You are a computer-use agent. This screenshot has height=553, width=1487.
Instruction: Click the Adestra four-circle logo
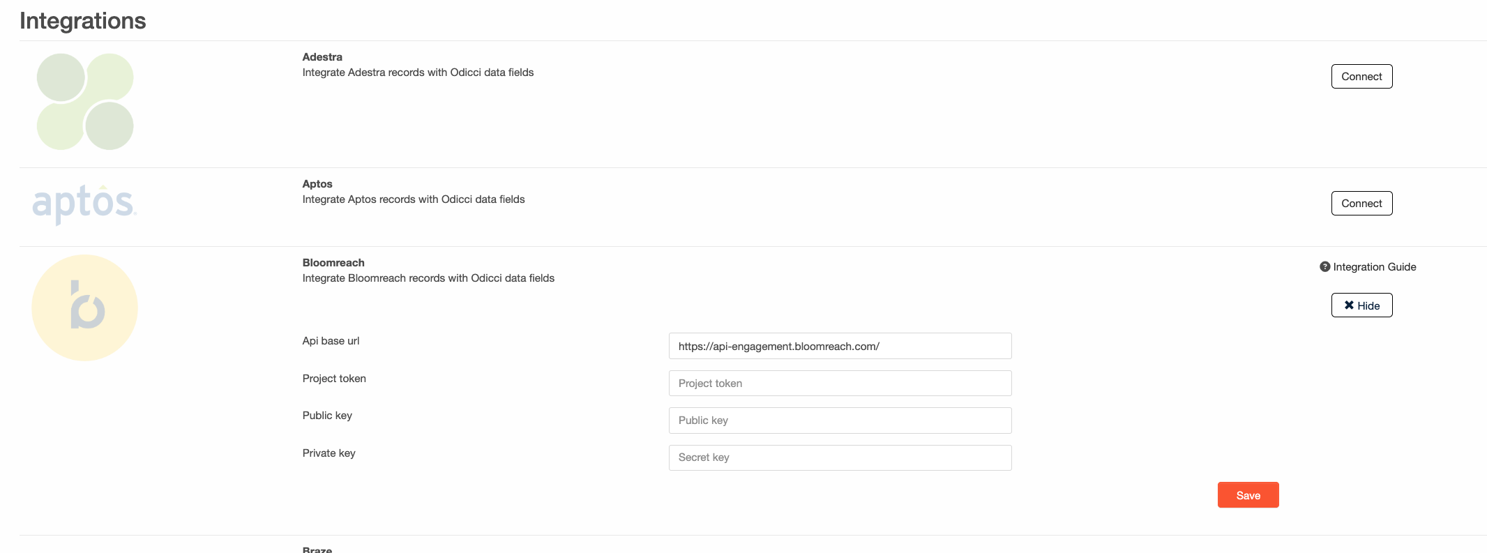coord(85,102)
